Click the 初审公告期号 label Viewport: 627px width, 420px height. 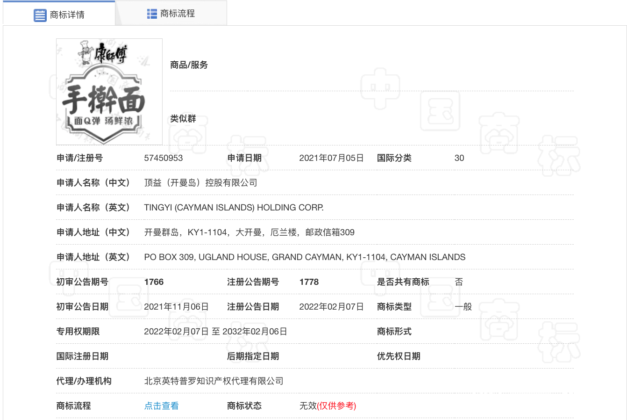pyautogui.click(x=82, y=282)
